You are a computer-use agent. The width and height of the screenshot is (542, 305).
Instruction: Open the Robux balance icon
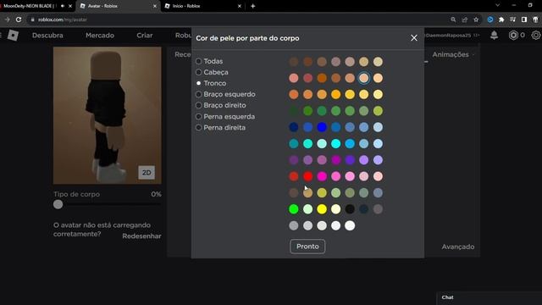coord(513,35)
